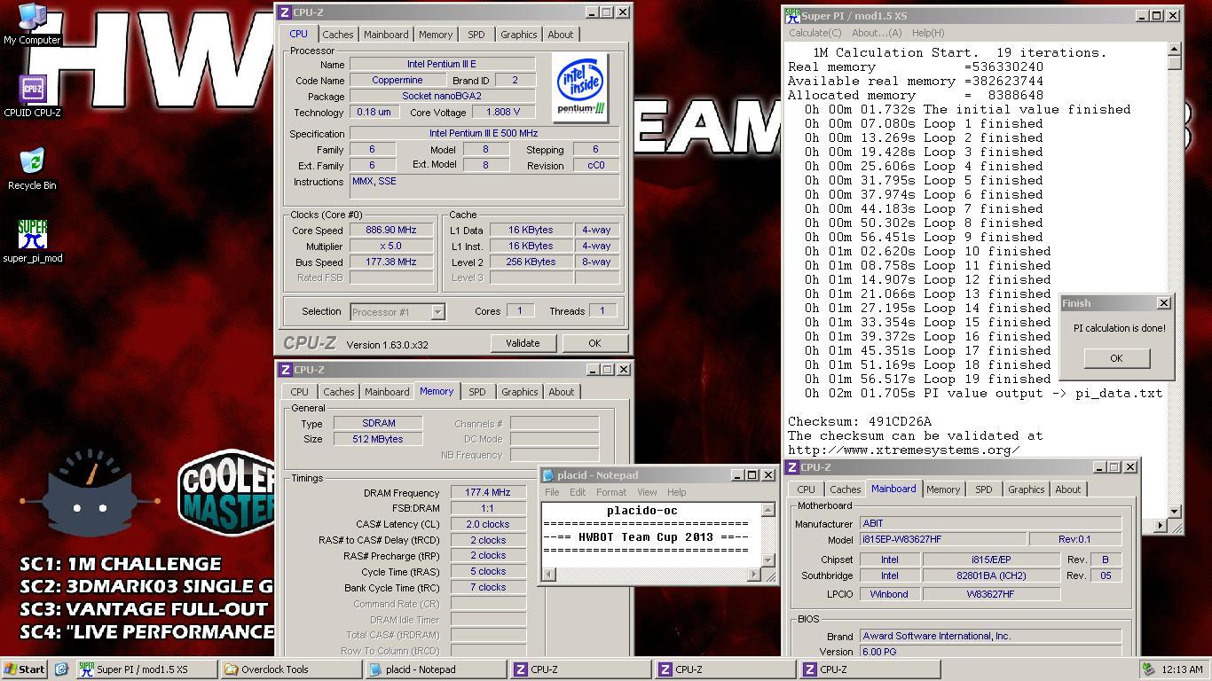Image resolution: width=1212 pixels, height=681 pixels.
Task: Click the DRAM Frequency value 177.4 MHz
Action: 488,493
